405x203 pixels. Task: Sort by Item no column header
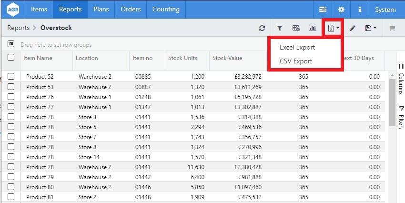pyautogui.click(x=142, y=58)
